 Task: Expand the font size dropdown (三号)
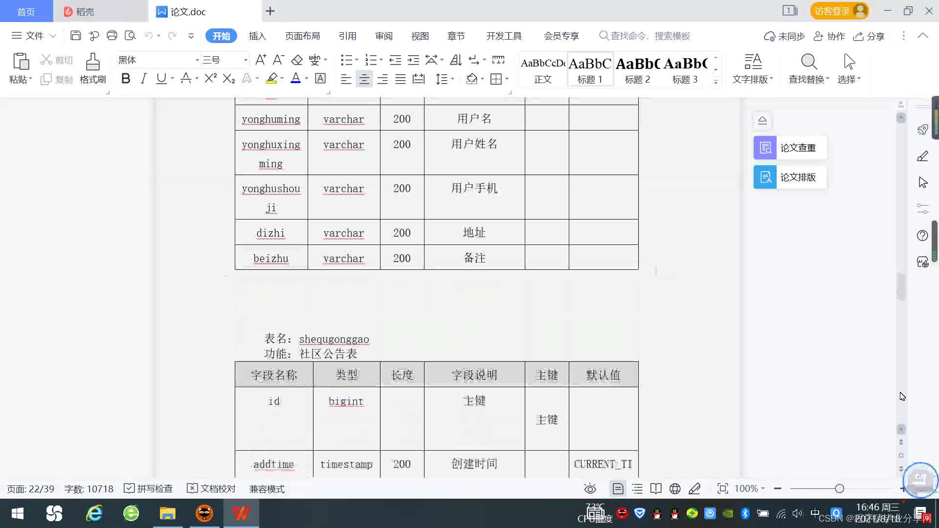(246, 60)
